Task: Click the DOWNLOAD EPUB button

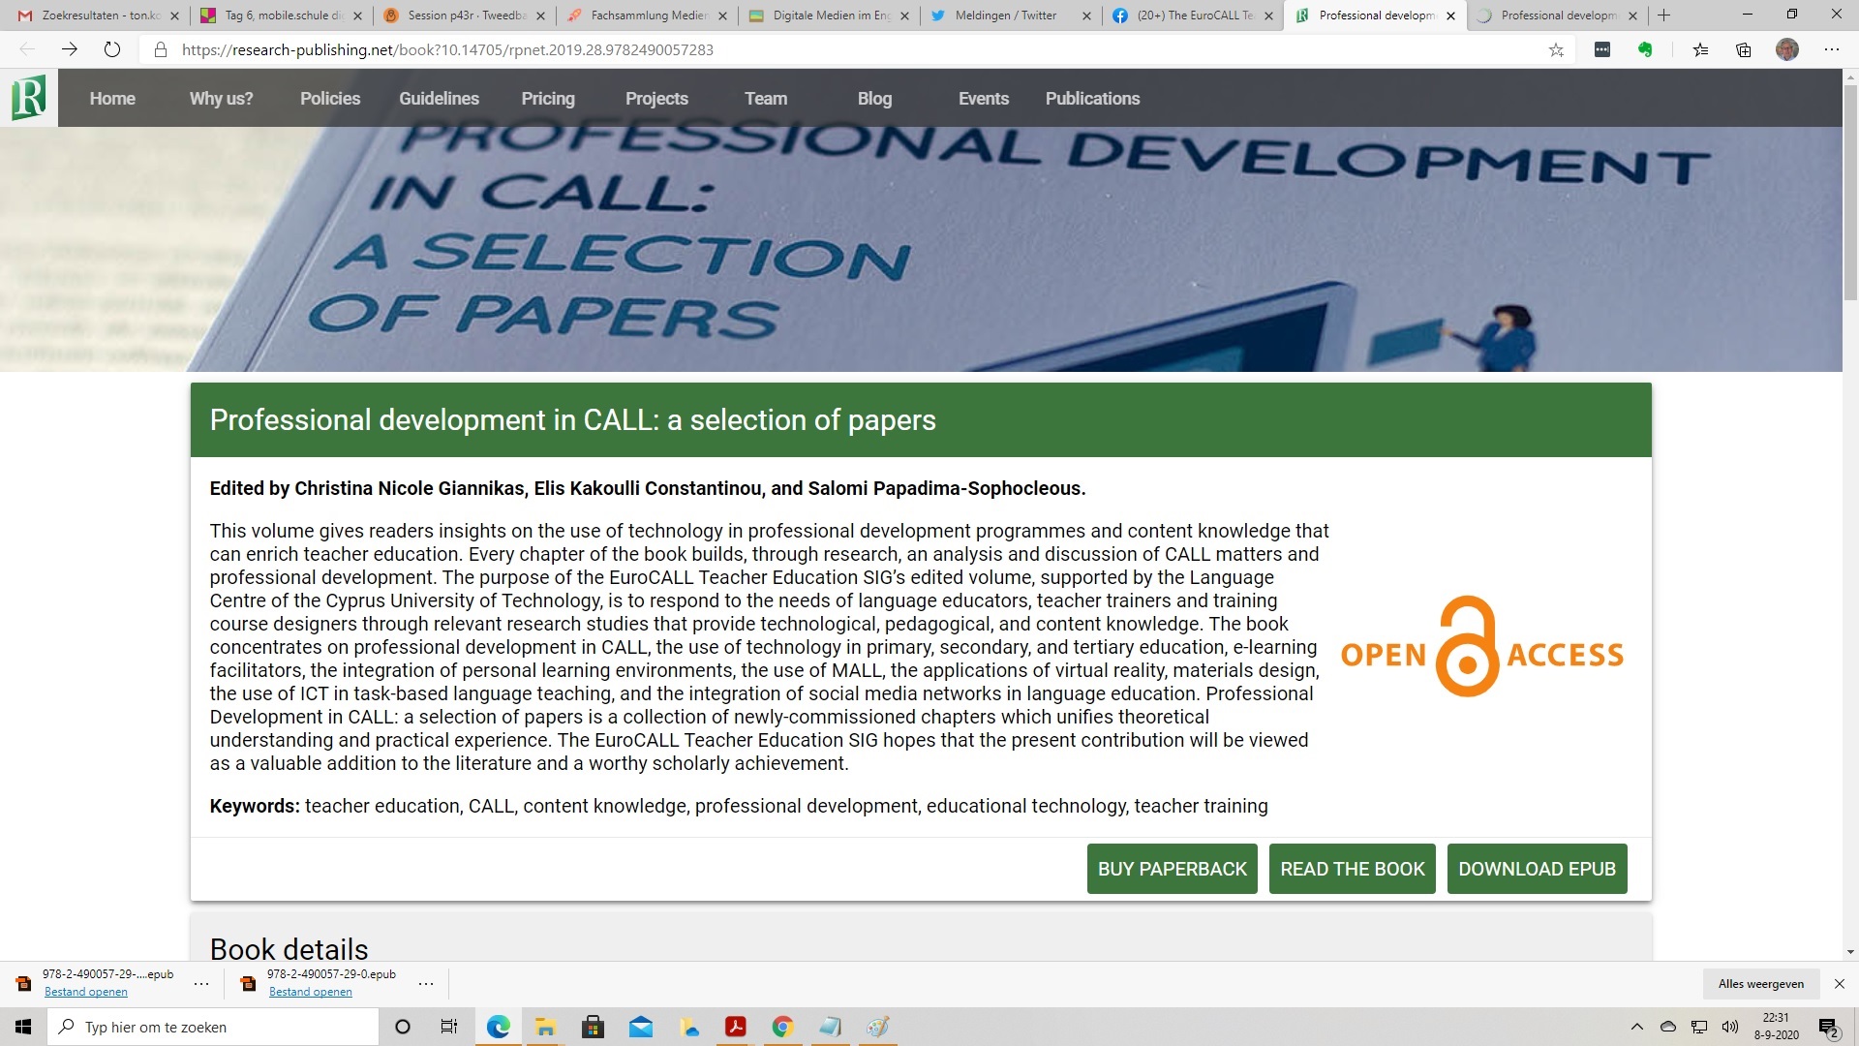Action: click(1537, 869)
